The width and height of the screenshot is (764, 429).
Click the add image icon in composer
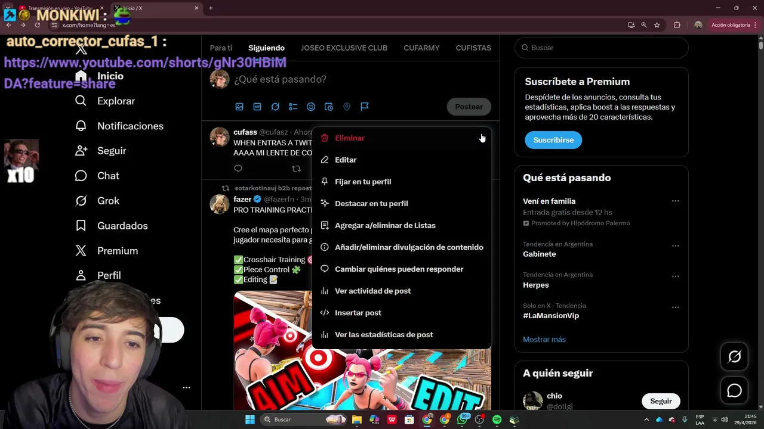click(x=239, y=107)
